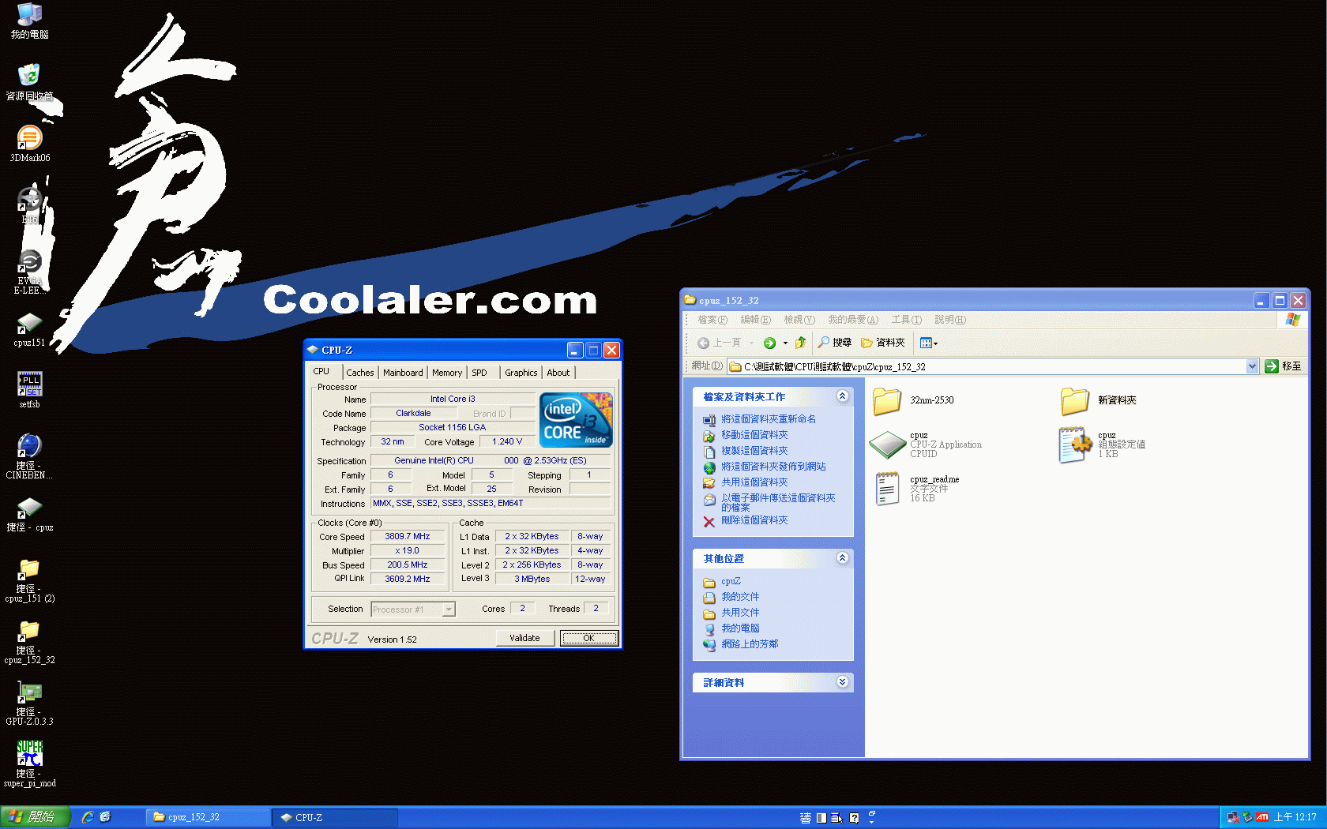Click the Explorer Forward arrow button
This screenshot has height=829, width=1327.
pos(769,343)
